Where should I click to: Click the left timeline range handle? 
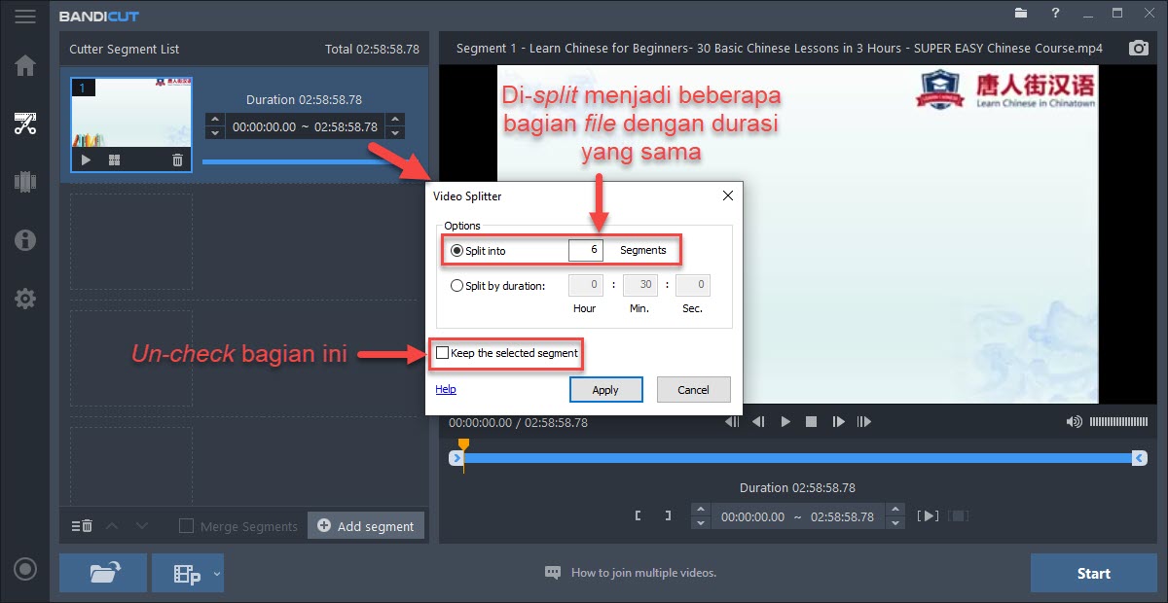click(x=456, y=458)
